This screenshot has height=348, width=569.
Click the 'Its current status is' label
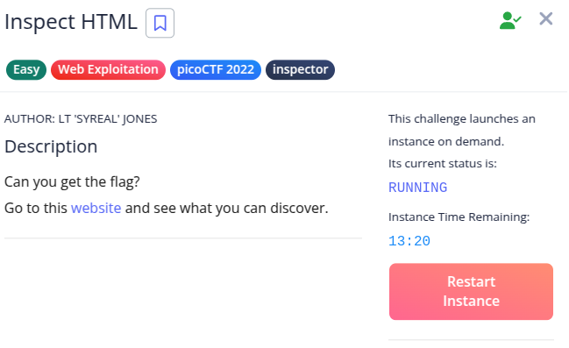(443, 164)
